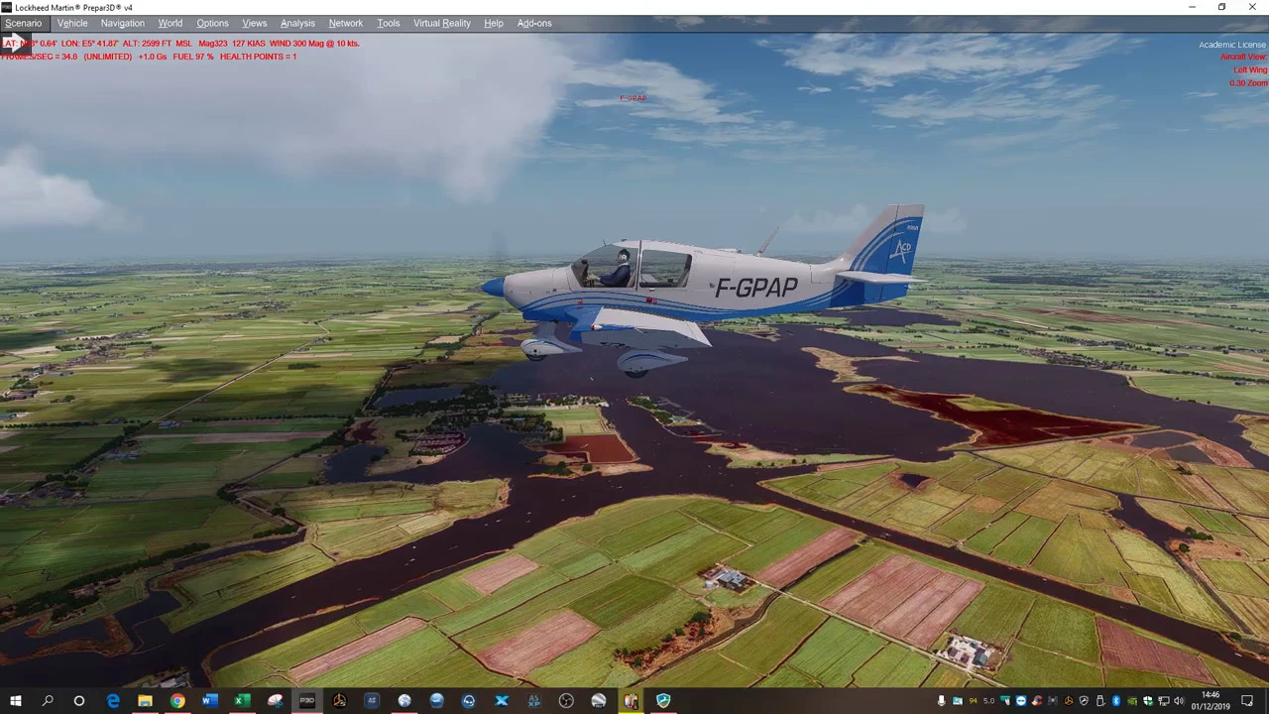
Task: Switch to Google Chrome in taskbar
Action: (x=177, y=702)
